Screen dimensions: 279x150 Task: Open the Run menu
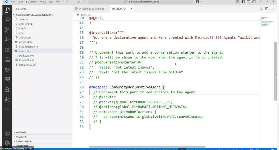58,2
